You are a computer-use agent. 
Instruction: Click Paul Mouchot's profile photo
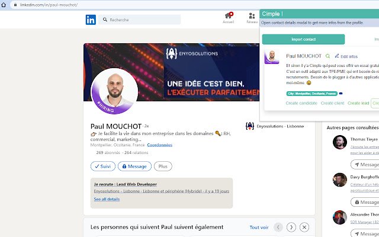(114, 91)
